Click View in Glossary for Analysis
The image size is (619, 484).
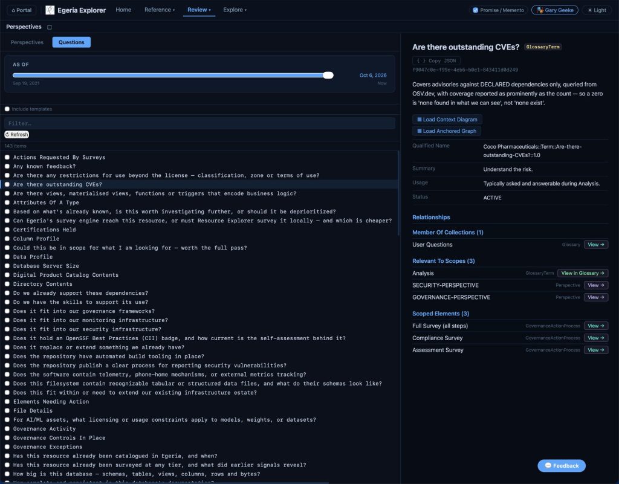point(583,273)
